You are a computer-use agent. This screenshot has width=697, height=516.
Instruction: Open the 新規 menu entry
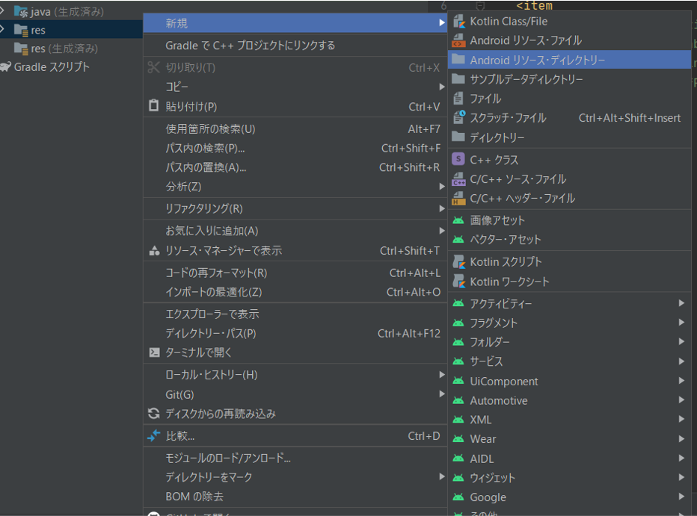tap(295, 23)
